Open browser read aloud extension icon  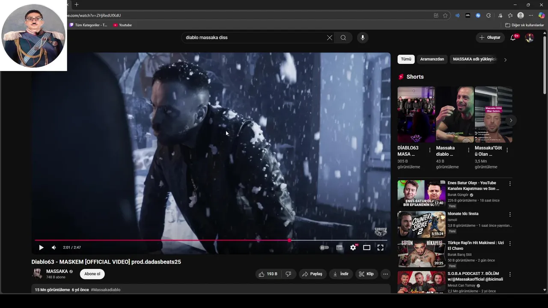[457, 15]
